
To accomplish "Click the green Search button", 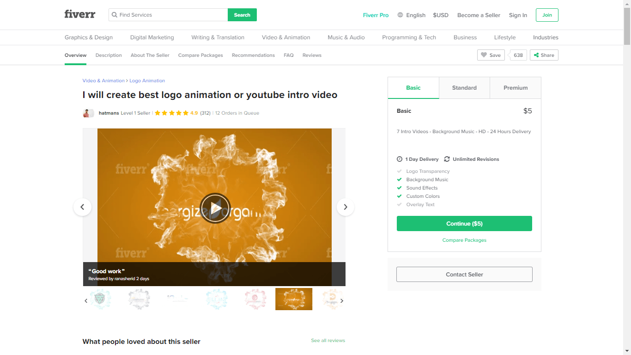I will [242, 15].
